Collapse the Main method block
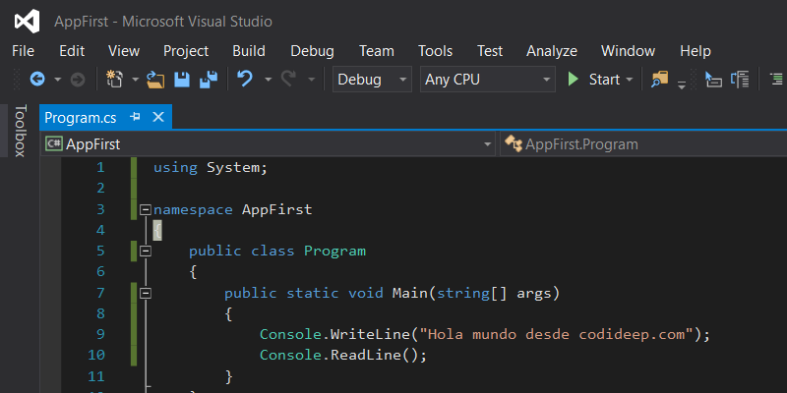Image resolution: width=787 pixels, height=393 pixels. click(x=146, y=293)
